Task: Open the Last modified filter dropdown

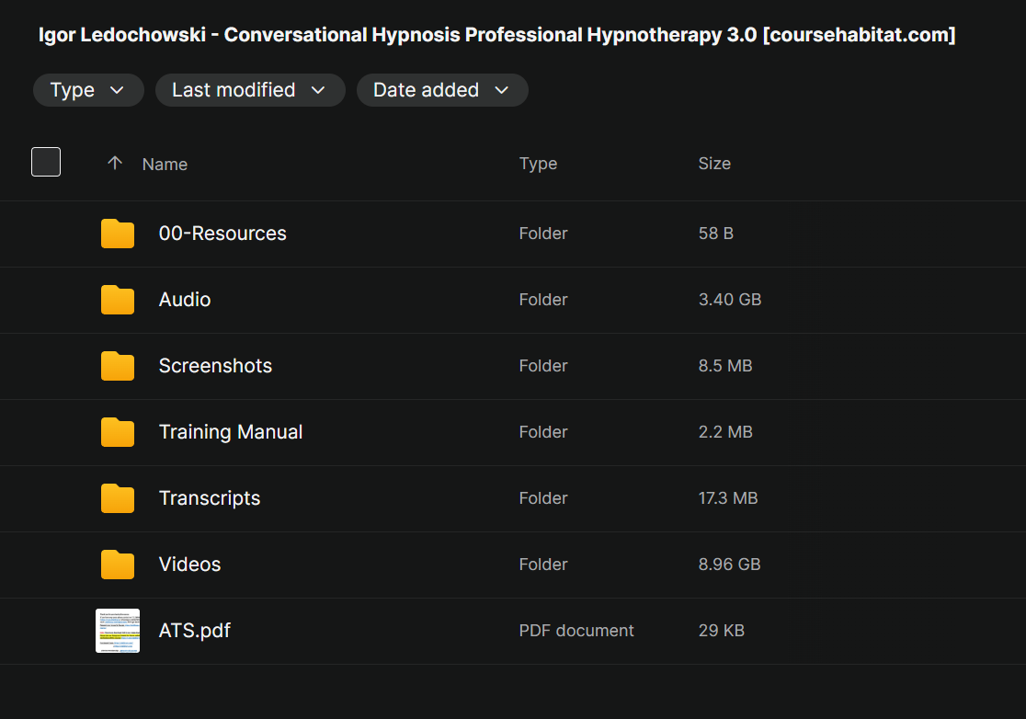Action: (250, 89)
